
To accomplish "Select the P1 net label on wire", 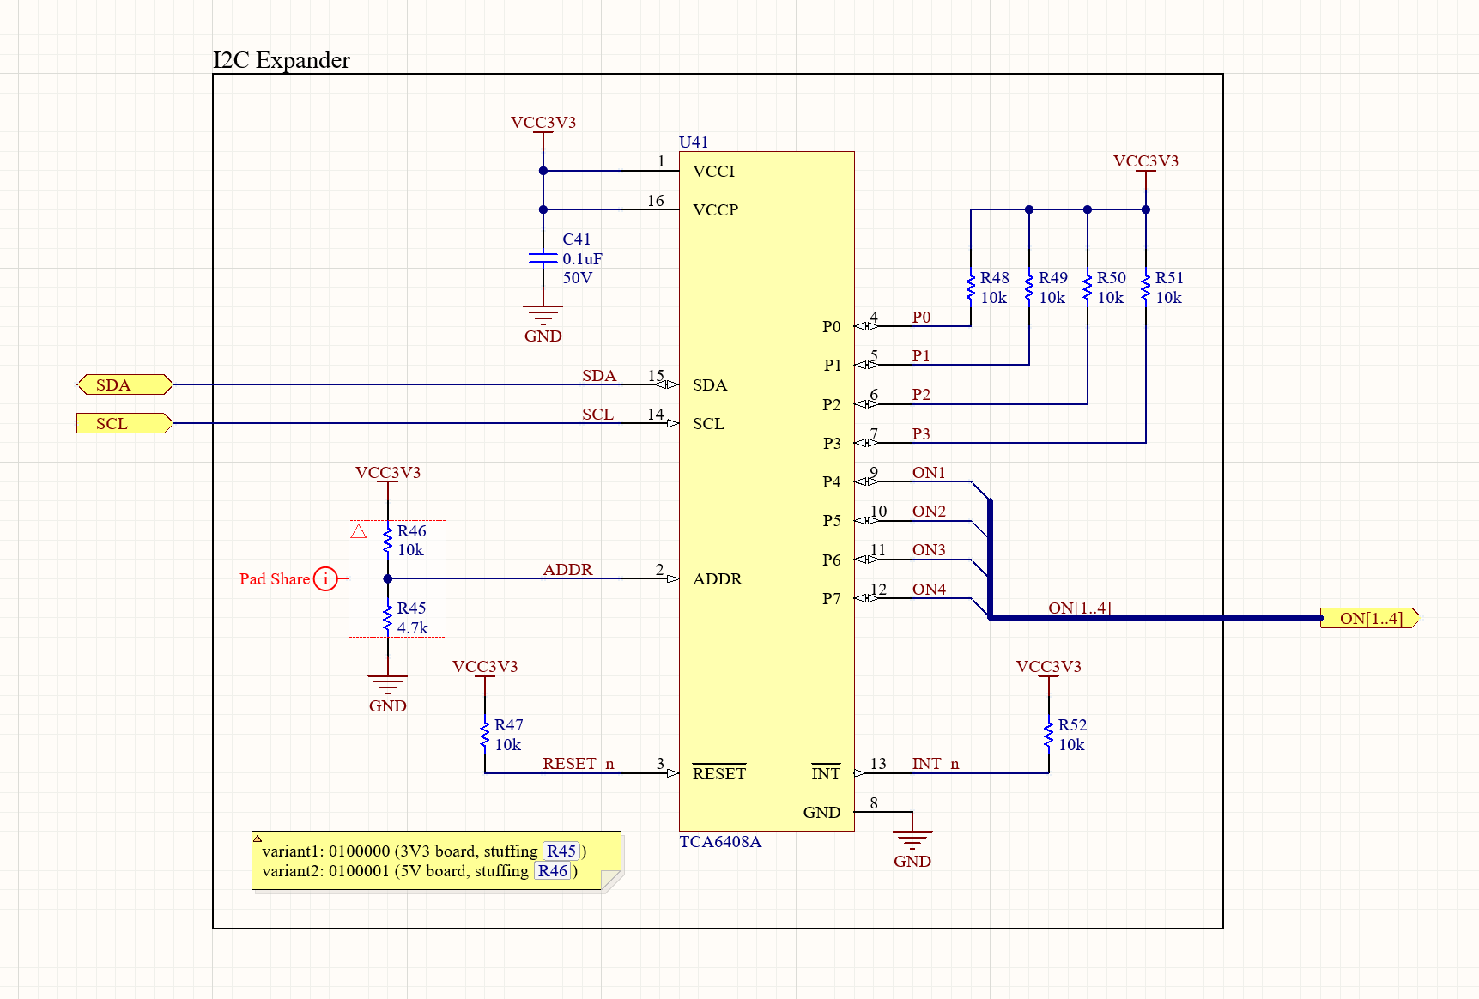I will 921,356.
